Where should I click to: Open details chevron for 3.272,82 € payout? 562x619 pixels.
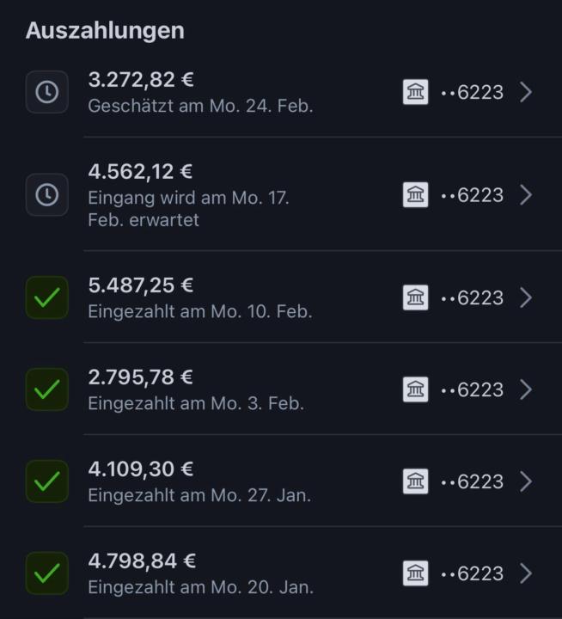point(526,92)
